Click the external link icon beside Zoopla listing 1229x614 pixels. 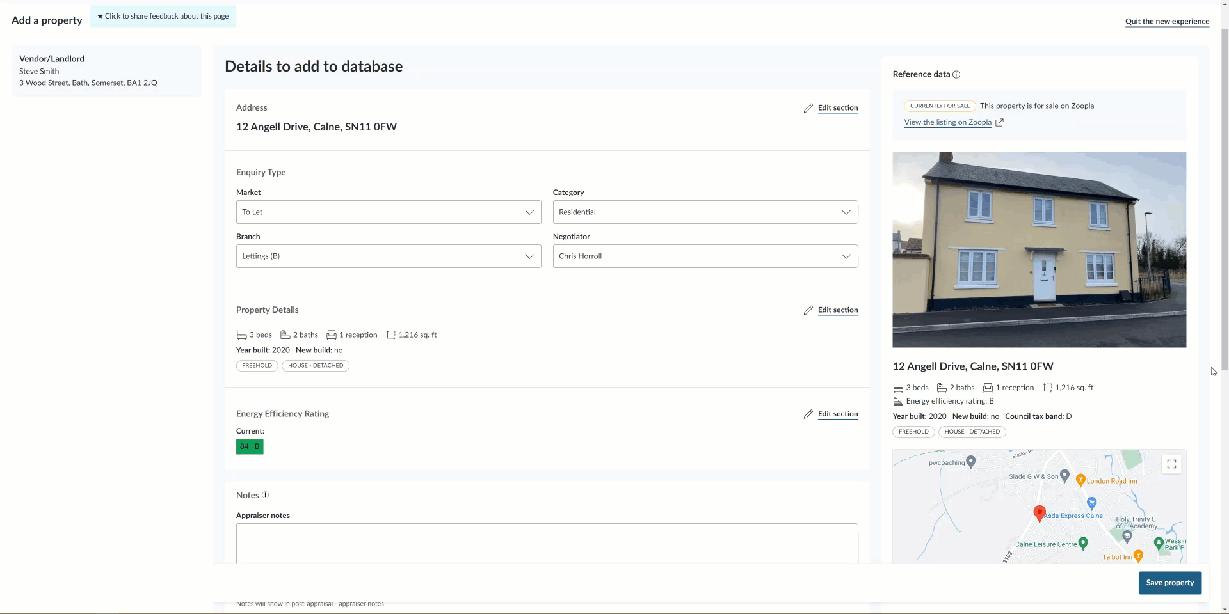999,123
